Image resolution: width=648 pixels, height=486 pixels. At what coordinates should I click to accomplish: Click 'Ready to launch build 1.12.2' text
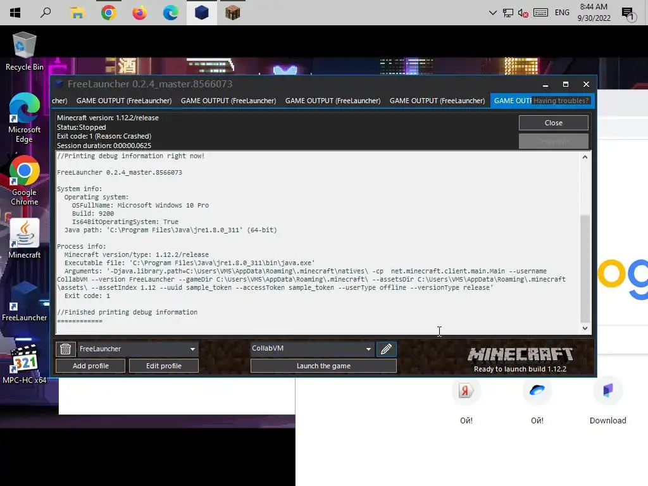(x=520, y=369)
